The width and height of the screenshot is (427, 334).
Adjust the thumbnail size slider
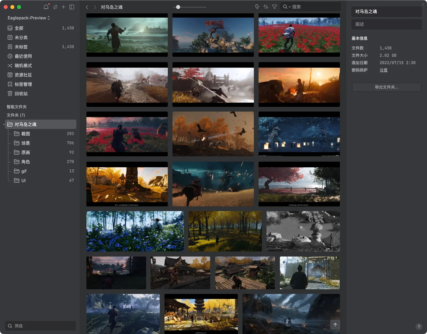tap(178, 7)
